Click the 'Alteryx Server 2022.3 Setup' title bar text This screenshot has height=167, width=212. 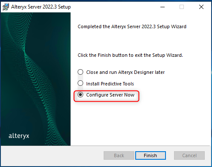(41, 7)
